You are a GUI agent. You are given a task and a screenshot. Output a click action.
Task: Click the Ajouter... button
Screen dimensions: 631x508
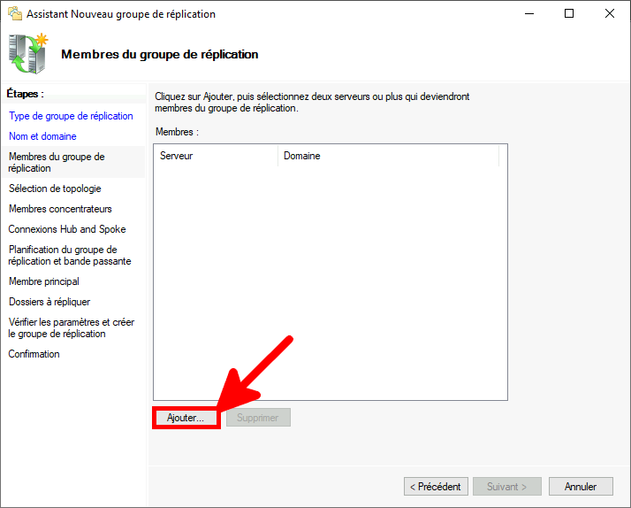coord(186,418)
